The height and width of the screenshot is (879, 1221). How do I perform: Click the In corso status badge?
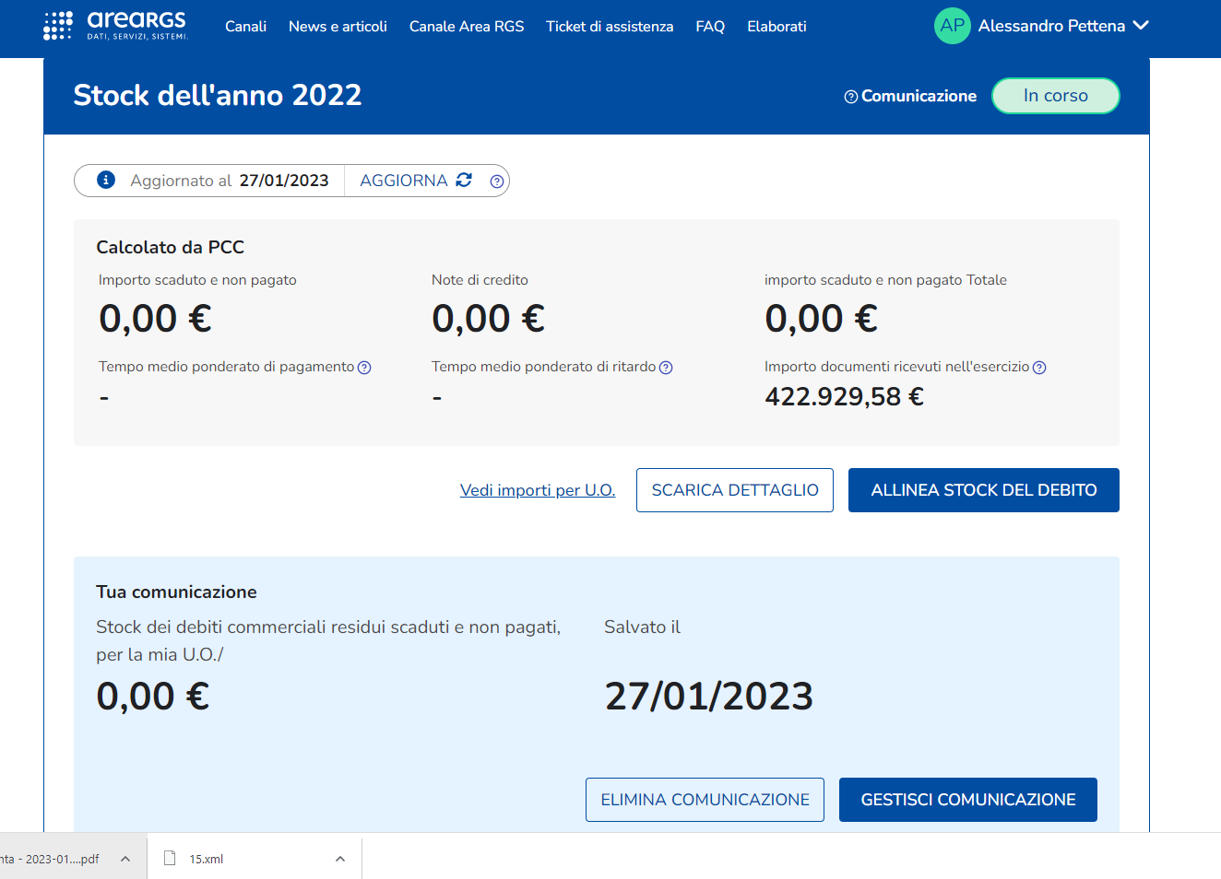point(1055,96)
